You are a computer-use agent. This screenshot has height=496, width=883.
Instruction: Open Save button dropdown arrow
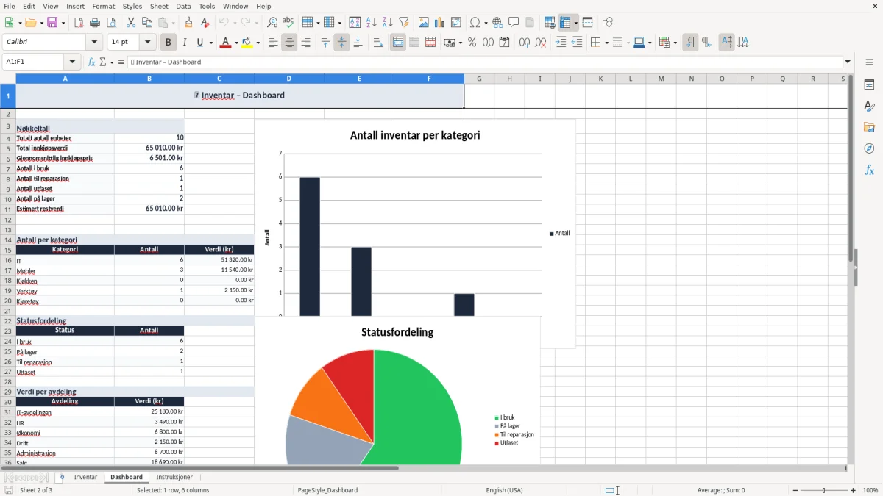tap(63, 23)
